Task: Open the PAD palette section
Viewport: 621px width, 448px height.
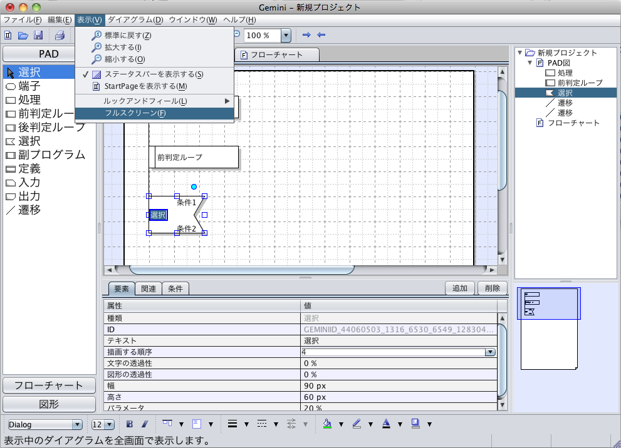Action: click(x=39, y=54)
